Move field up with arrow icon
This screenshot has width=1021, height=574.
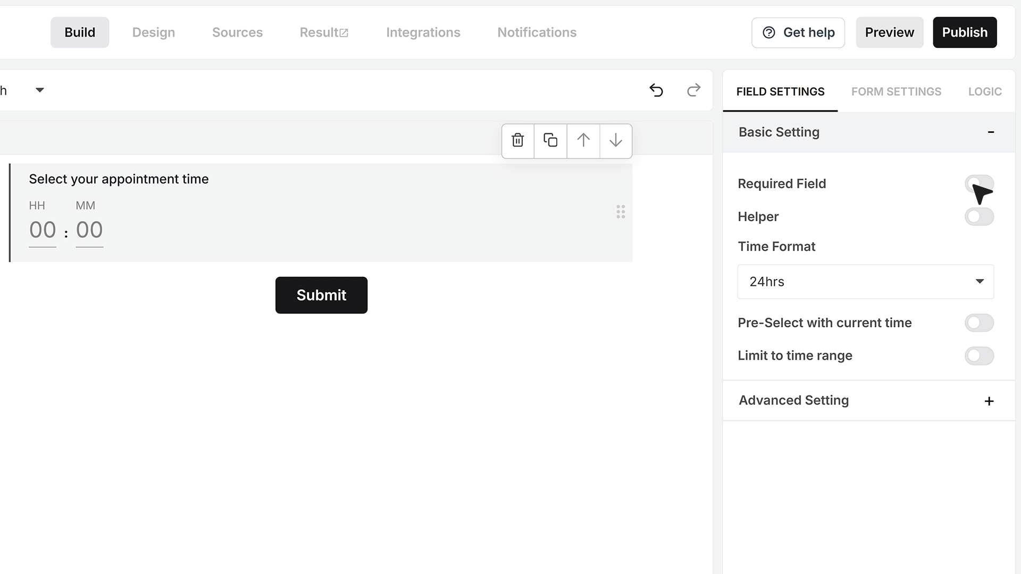[x=583, y=140]
